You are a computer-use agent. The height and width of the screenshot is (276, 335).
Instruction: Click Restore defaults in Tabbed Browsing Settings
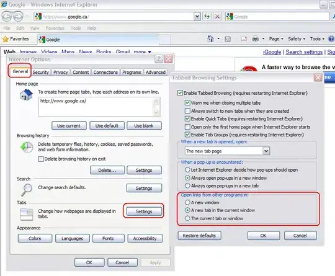(199, 236)
